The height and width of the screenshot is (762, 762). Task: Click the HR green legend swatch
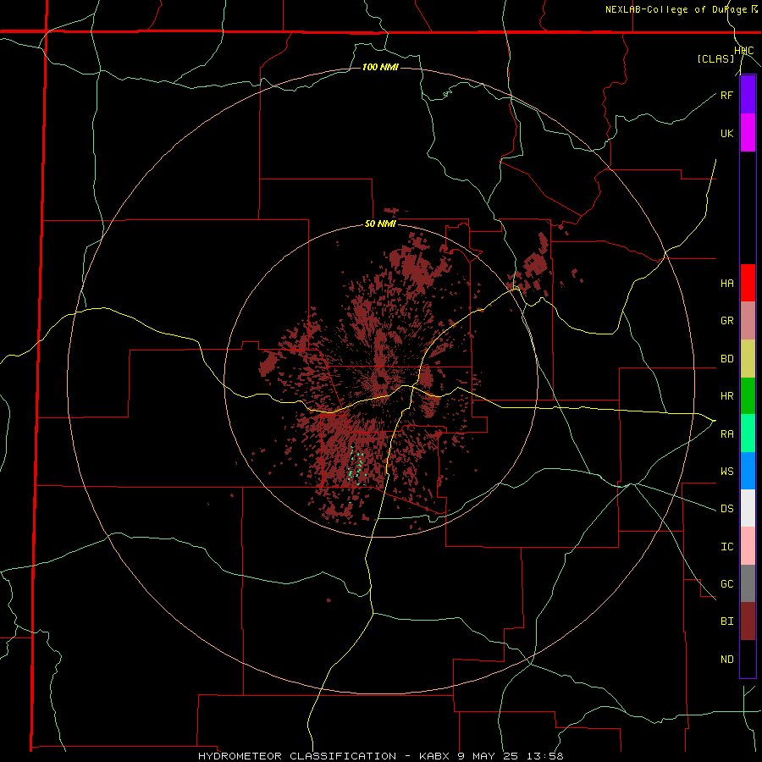(748, 396)
